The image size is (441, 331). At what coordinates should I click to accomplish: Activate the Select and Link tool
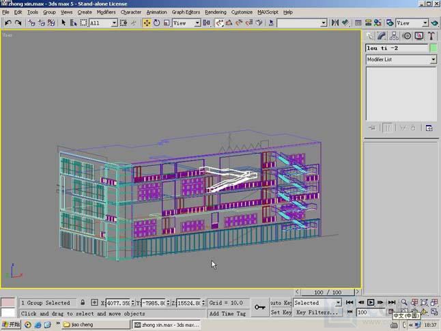click(x=31, y=23)
